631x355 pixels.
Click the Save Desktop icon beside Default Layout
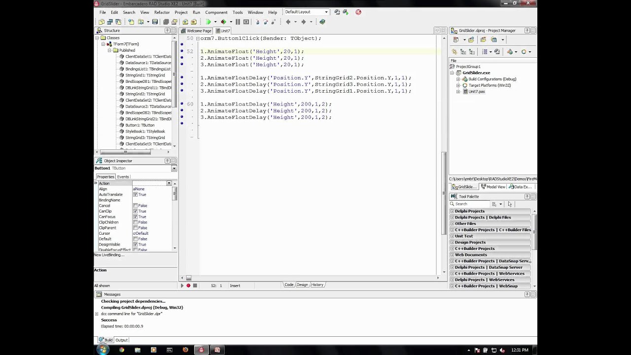point(337,12)
